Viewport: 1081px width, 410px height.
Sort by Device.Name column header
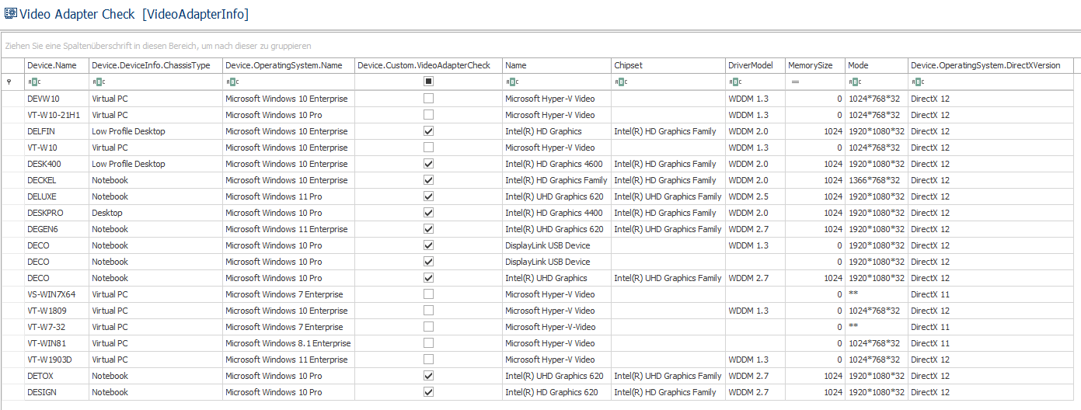tap(57, 65)
